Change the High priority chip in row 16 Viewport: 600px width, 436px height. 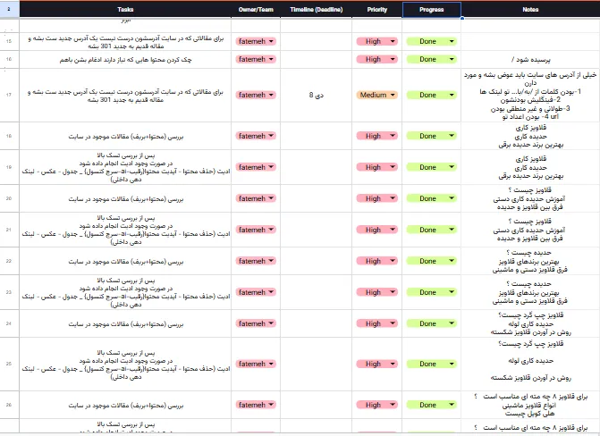(377, 59)
